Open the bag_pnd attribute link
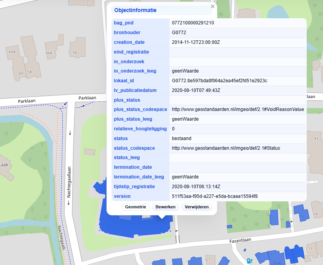323x265 pixels. [x=121, y=23]
